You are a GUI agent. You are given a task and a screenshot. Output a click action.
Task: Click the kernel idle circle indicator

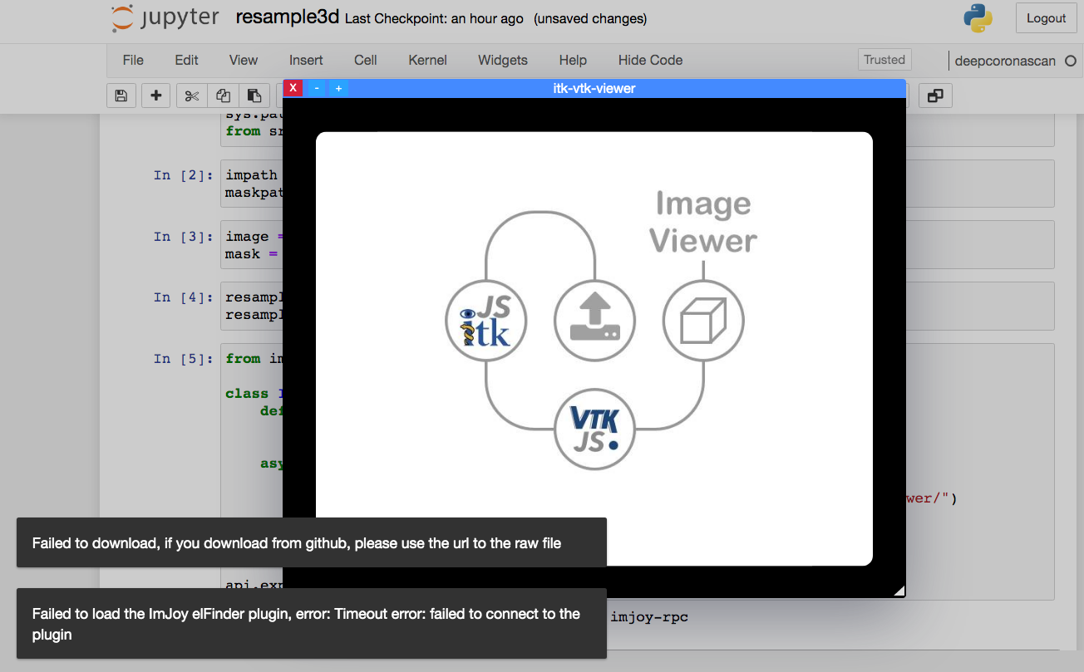(1071, 61)
